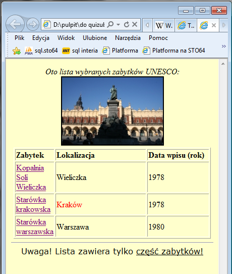The height and width of the screenshot is (274, 232).
Task: Open the sql.sto64 phpMyAdmin bookmark
Action: (41, 51)
